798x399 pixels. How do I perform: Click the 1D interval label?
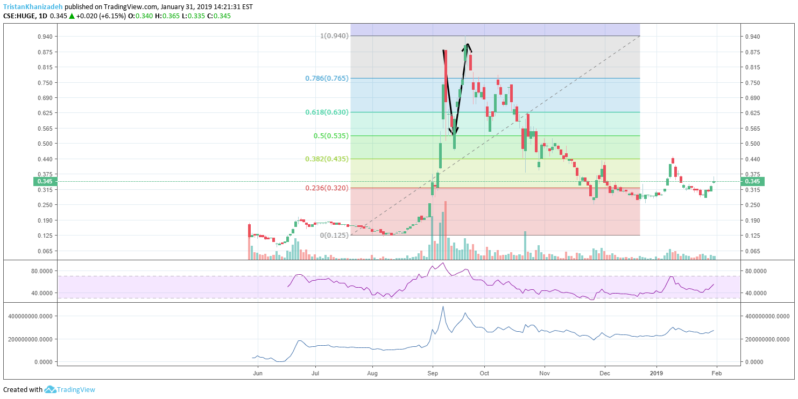43,16
